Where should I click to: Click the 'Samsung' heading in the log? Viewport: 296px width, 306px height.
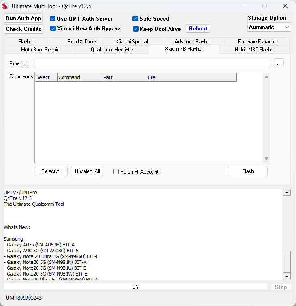tap(13, 239)
